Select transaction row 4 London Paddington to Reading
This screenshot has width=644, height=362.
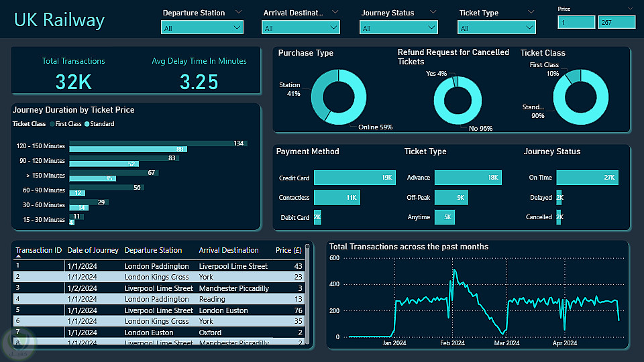pyautogui.click(x=159, y=299)
